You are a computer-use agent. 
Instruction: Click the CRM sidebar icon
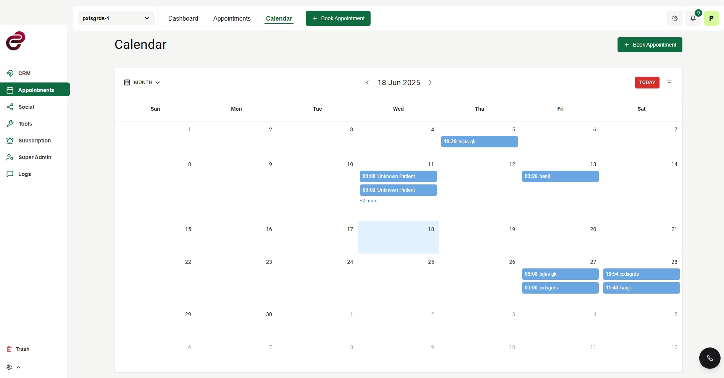tap(10, 73)
